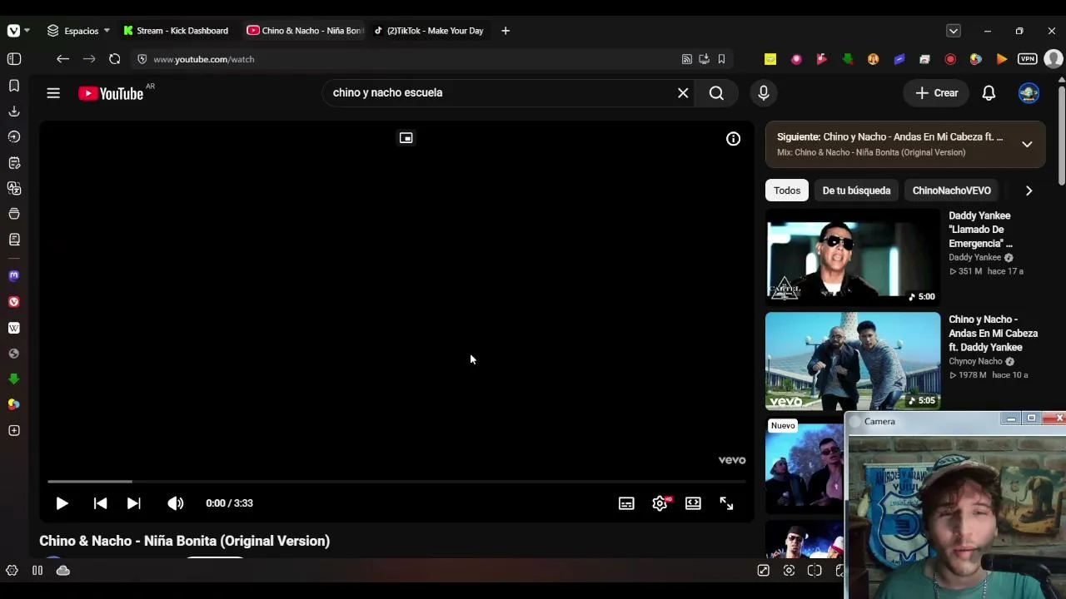Go back to the previous page
Image resolution: width=1066 pixels, height=599 pixels.
point(62,59)
